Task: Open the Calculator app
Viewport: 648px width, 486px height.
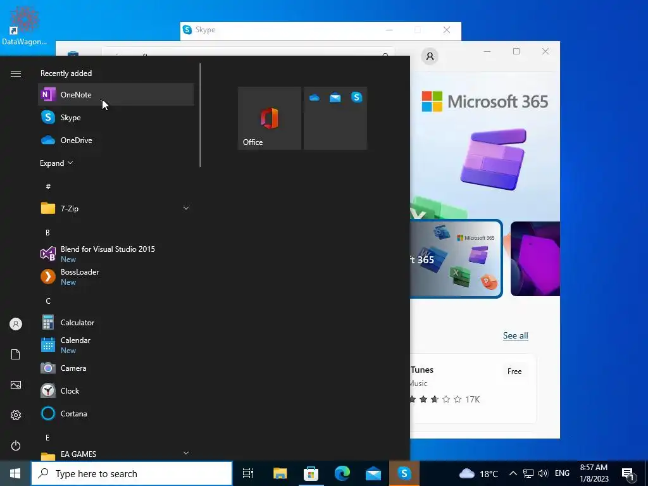Action: click(x=116, y=322)
